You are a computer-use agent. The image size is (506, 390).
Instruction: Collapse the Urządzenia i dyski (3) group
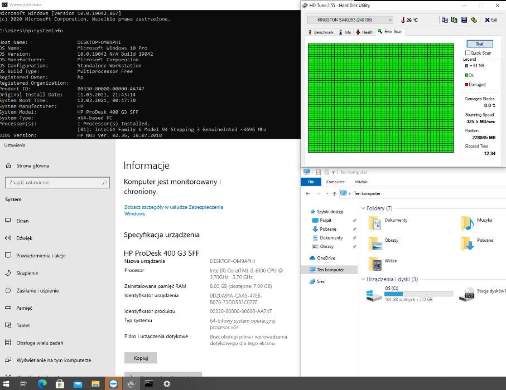tap(363, 279)
